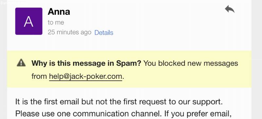The image size is (262, 119).
Task: Click the phrase "If you prefer email" in body
Action: coord(198,114)
